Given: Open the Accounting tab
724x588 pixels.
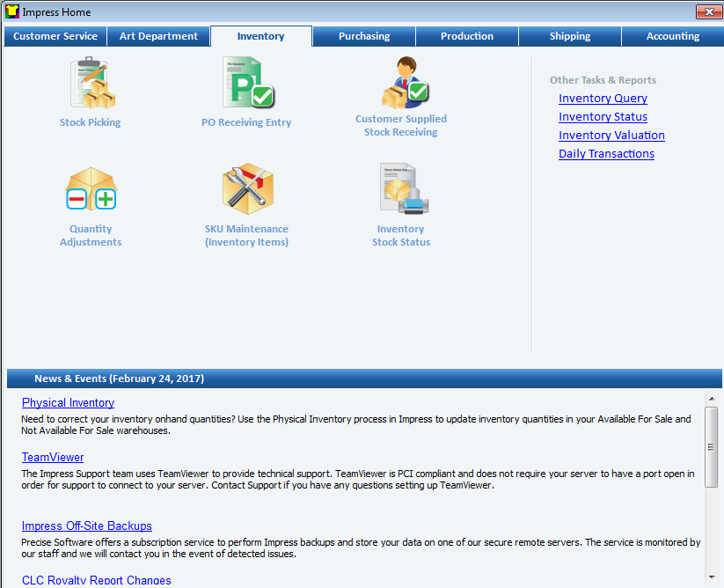Looking at the screenshot, I should (672, 36).
